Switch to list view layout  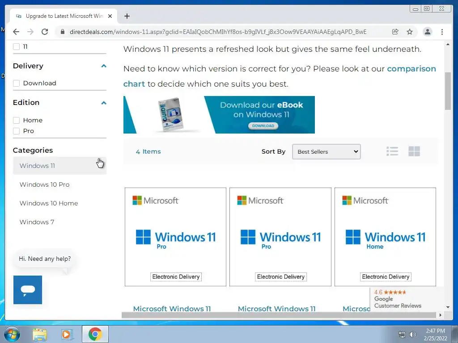coord(392,151)
